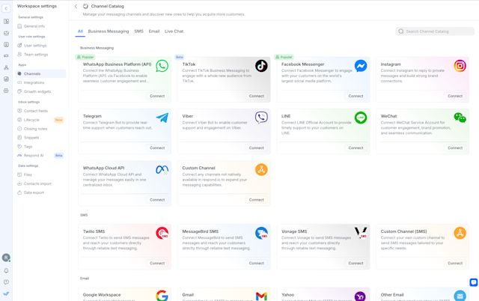Open Snippets in sidebar
Image resolution: width=479 pixels, height=301 pixels.
tap(40, 138)
